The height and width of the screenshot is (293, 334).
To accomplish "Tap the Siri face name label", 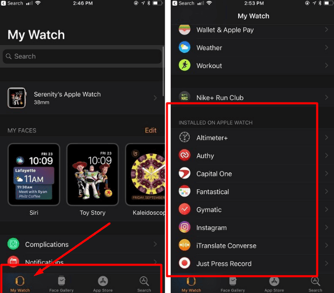I will (34, 213).
